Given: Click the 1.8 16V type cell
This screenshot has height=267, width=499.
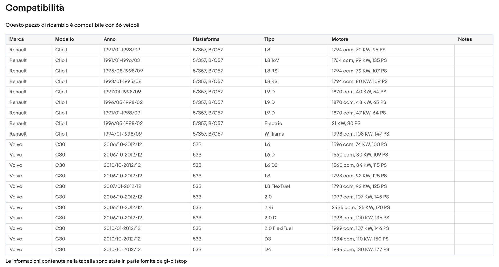Looking at the screenshot, I should click(x=295, y=61).
